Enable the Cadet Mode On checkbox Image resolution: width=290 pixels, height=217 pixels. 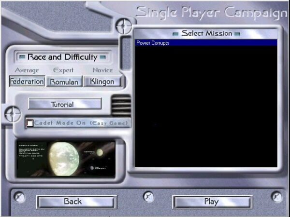point(30,123)
